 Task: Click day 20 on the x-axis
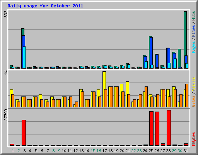[x=122, y=151]
